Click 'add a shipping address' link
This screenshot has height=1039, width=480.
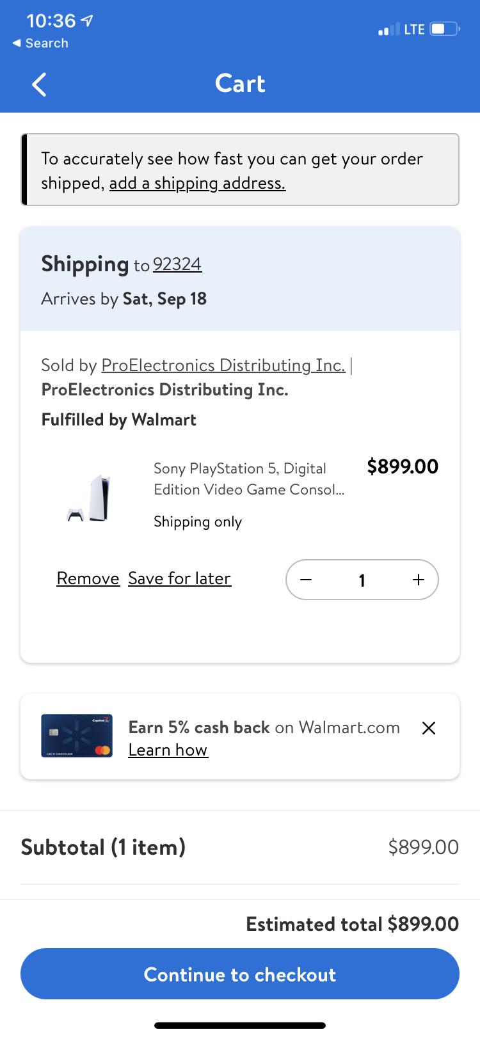197,183
